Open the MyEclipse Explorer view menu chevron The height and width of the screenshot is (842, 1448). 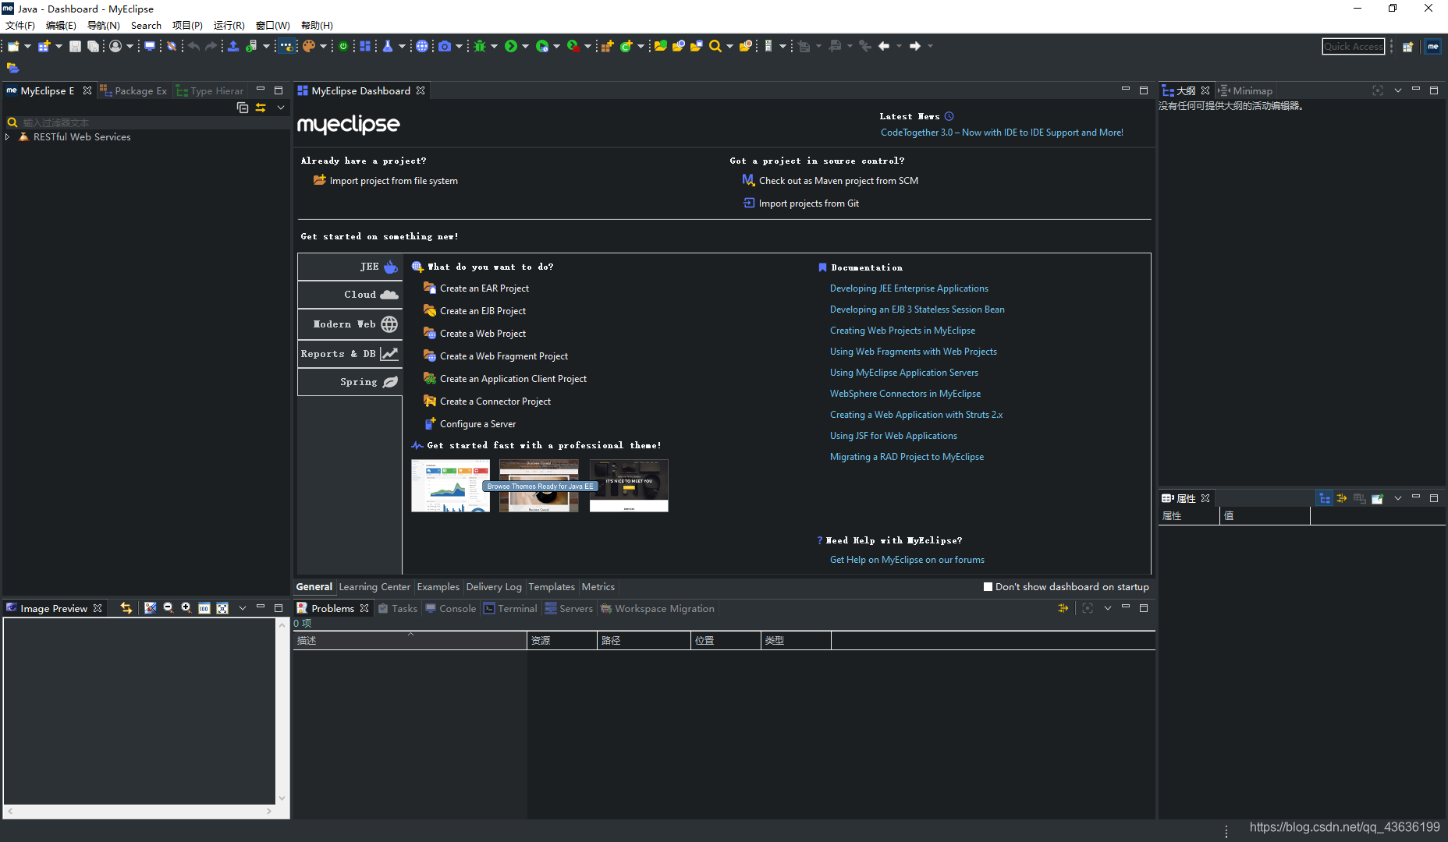pos(280,108)
